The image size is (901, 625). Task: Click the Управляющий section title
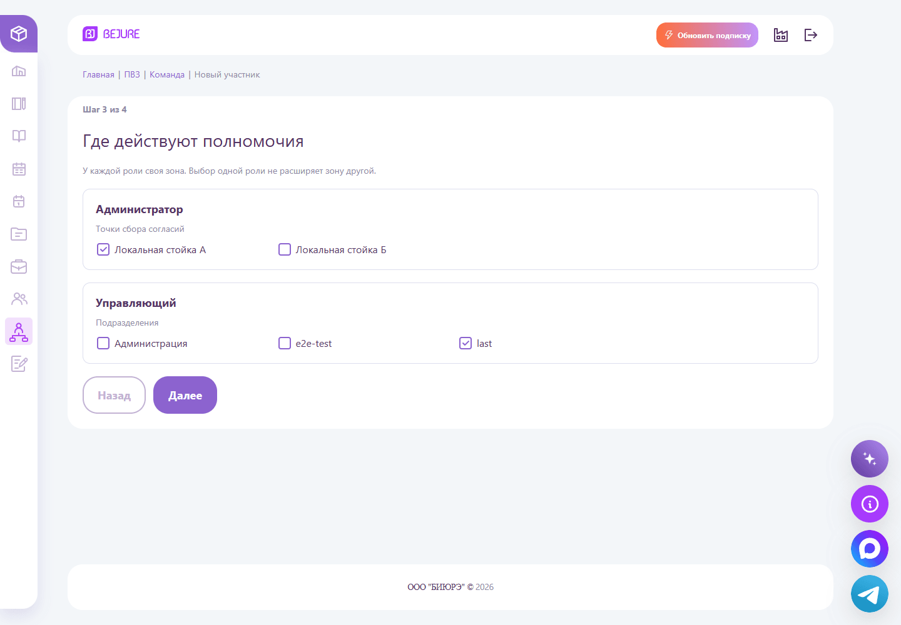click(136, 303)
